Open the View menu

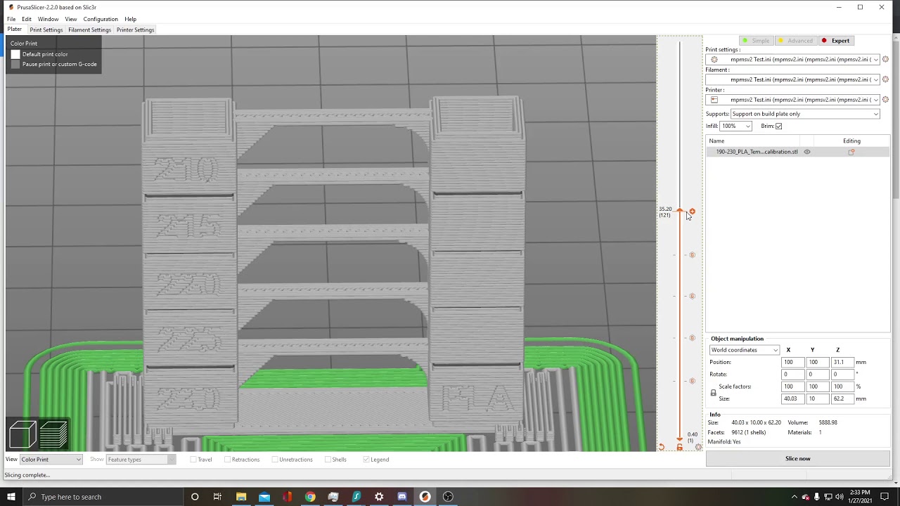(x=71, y=19)
